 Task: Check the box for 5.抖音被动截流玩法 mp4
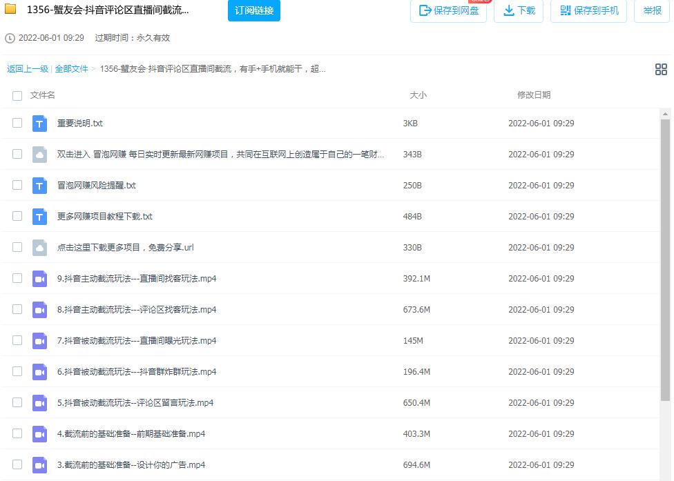point(17,402)
